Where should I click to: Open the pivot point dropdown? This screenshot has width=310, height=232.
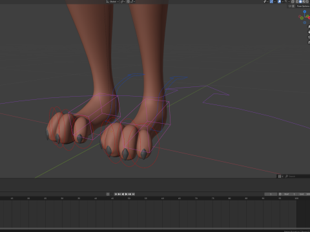click(123, 1)
